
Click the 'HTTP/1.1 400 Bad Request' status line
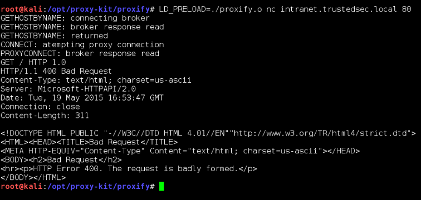(x=56, y=71)
